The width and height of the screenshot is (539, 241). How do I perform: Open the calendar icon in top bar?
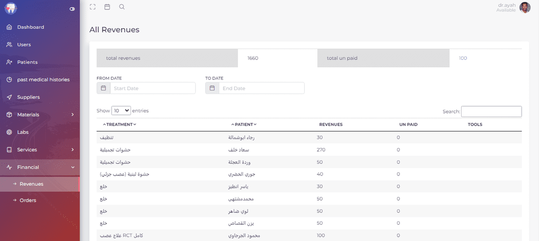tap(107, 7)
